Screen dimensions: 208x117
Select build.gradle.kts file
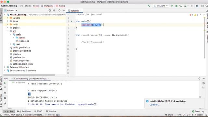[x=20, y=47]
